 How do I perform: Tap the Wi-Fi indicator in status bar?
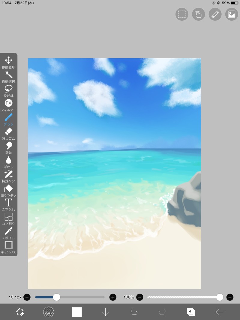(x=214, y=3)
